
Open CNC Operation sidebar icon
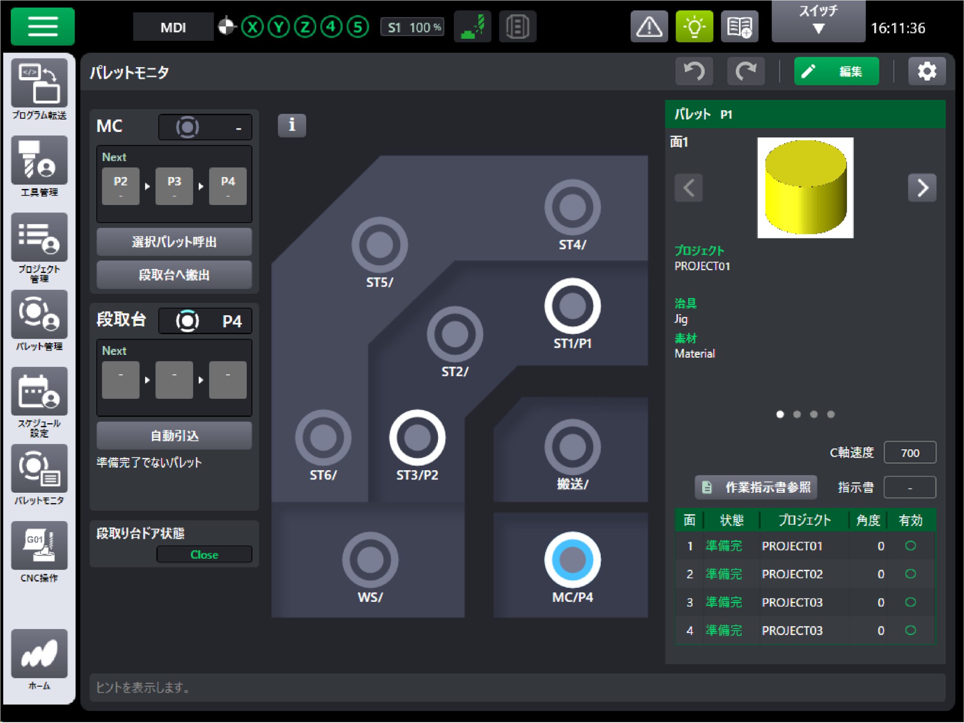tap(39, 546)
